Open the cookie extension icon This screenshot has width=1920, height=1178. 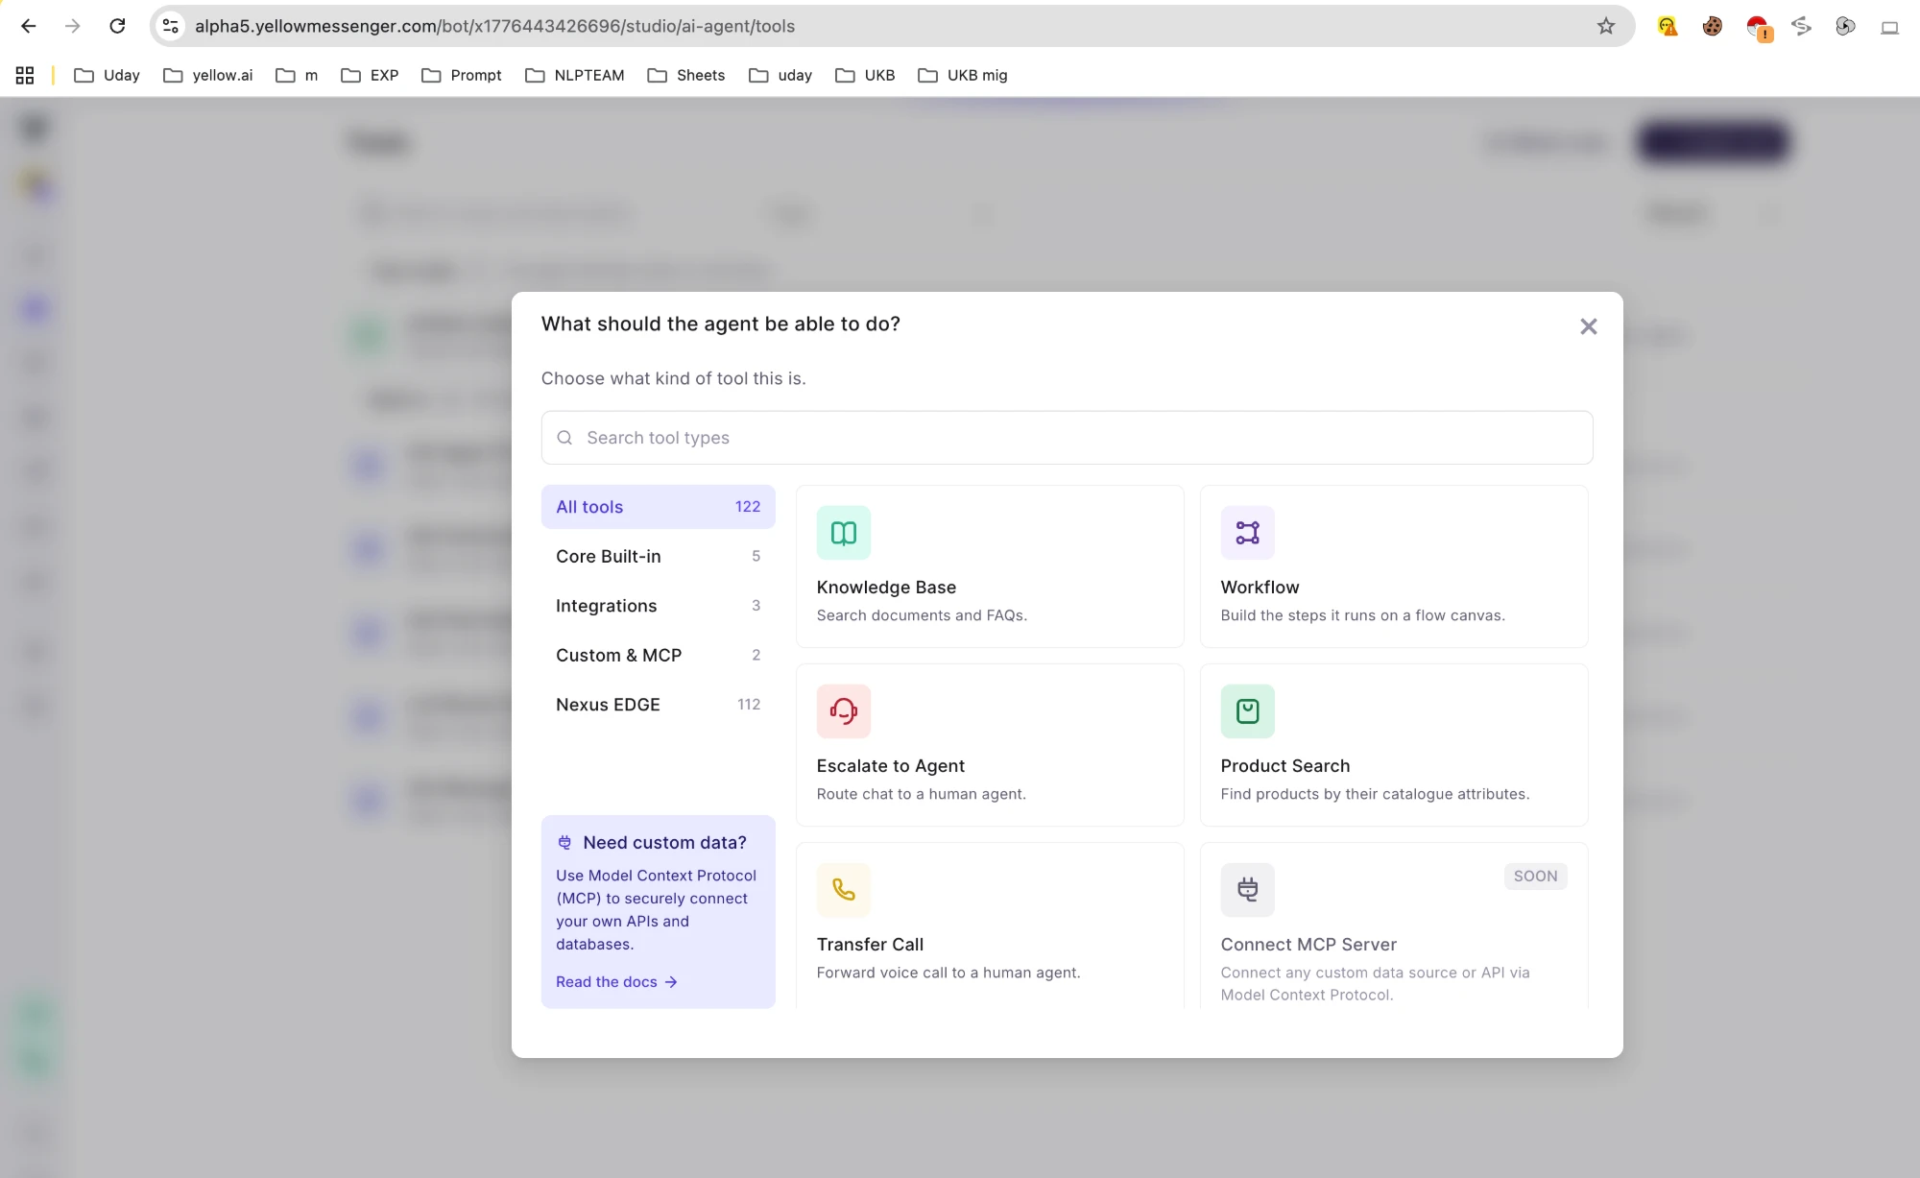click(1712, 26)
